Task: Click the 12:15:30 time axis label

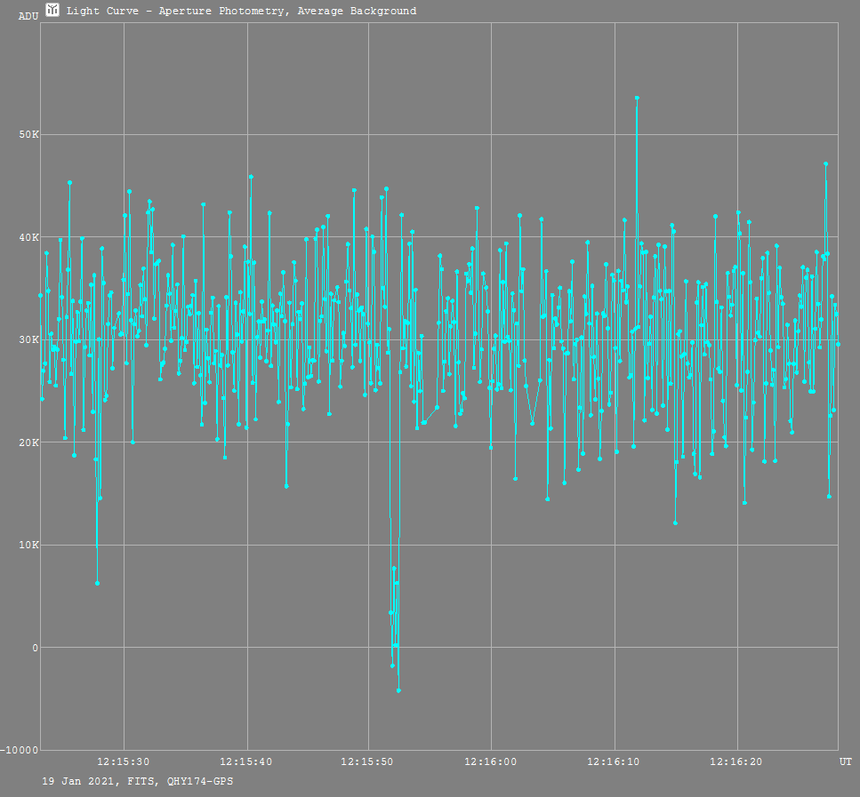Action: 124,762
